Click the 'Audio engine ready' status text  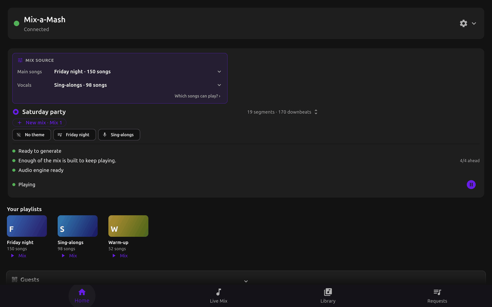pos(41,170)
